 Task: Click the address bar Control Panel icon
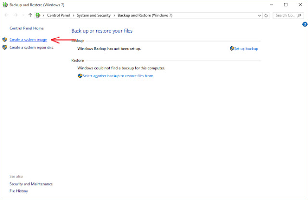(x=38, y=15)
